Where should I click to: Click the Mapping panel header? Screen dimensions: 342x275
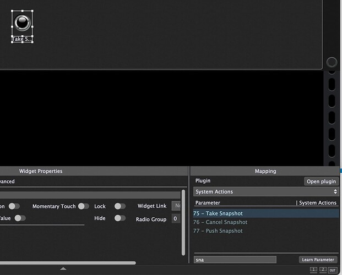point(265,171)
